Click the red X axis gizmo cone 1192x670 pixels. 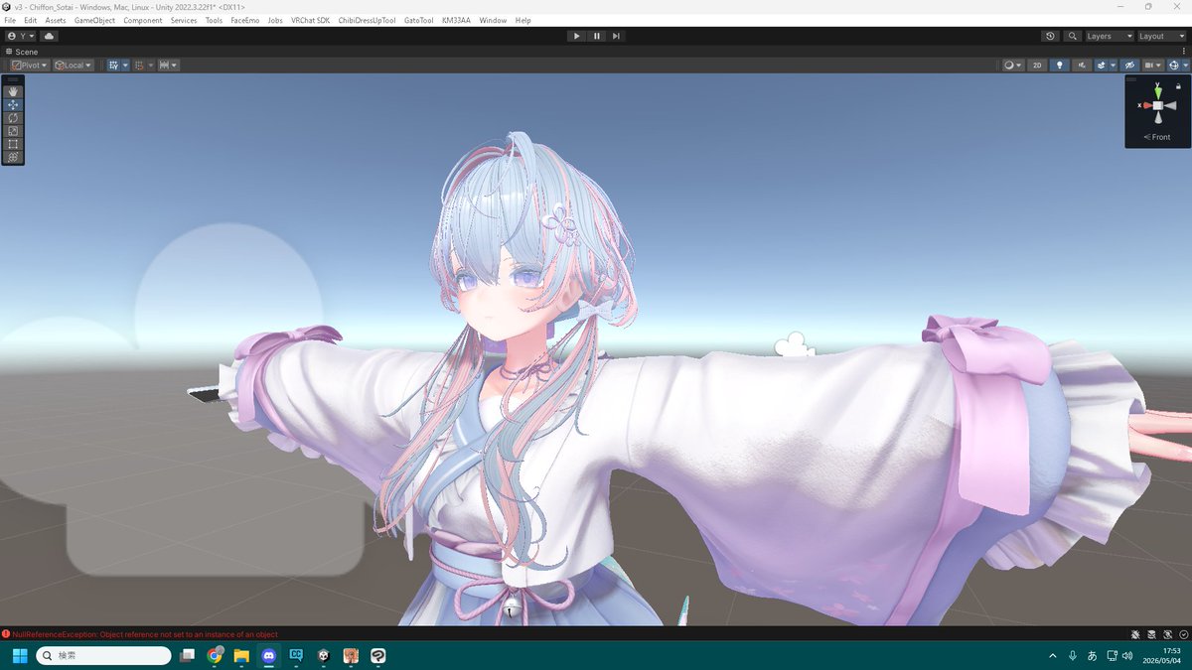point(1145,105)
